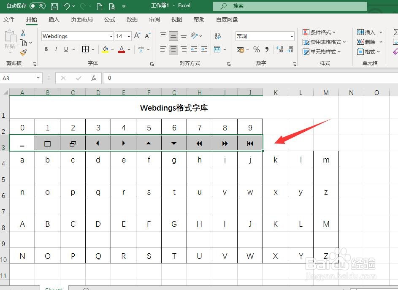This screenshot has width=398, height=290.
Task: Click into the search box at top
Action: tap(290, 6)
